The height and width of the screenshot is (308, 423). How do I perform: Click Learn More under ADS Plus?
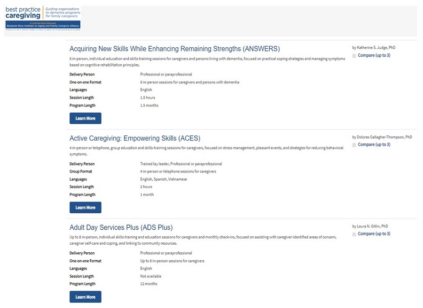click(85, 297)
